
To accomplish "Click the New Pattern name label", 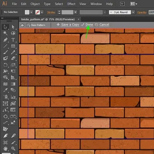I will tap(38, 25).
